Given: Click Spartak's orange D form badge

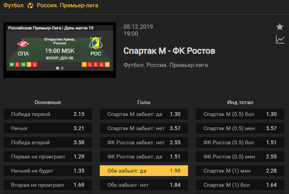Looking at the screenshot, I should click(x=29, y=65).
